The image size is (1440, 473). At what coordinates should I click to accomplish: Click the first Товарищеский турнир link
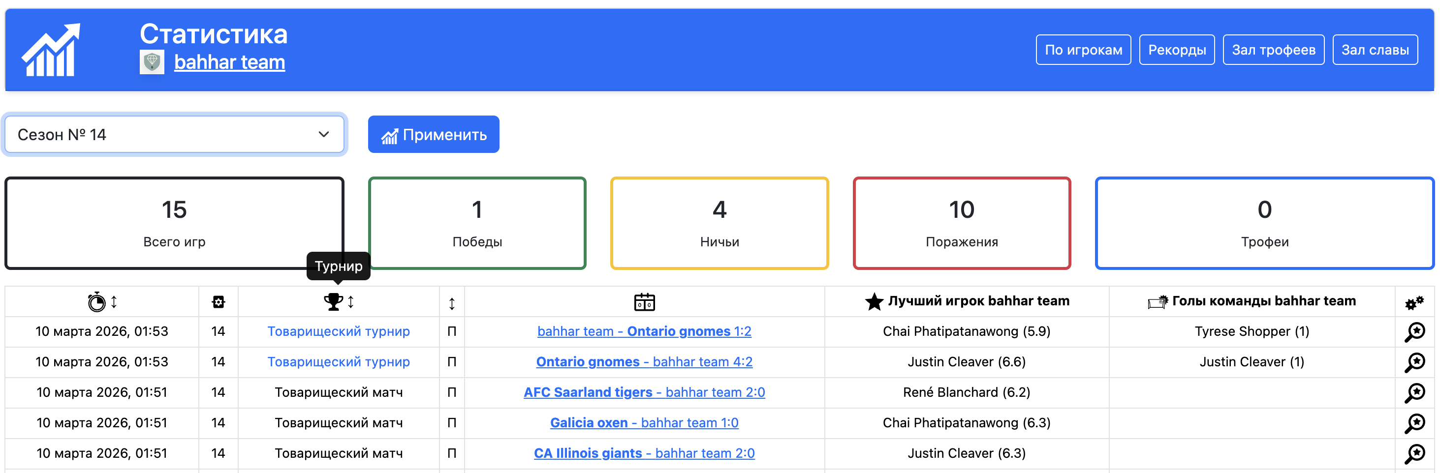click(x=338, y=331)
